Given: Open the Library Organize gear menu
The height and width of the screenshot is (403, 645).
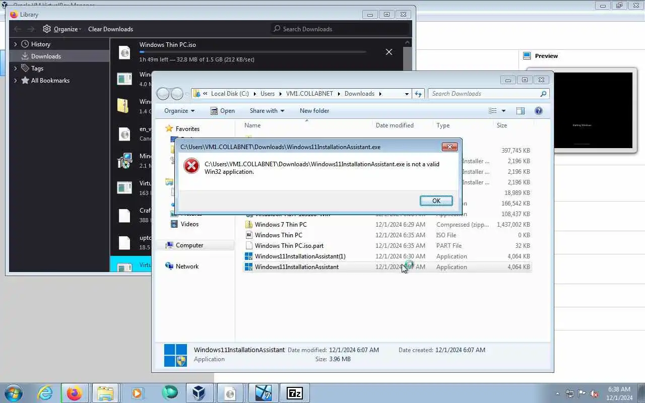Looking at the screenshot, I should [62, 29].
